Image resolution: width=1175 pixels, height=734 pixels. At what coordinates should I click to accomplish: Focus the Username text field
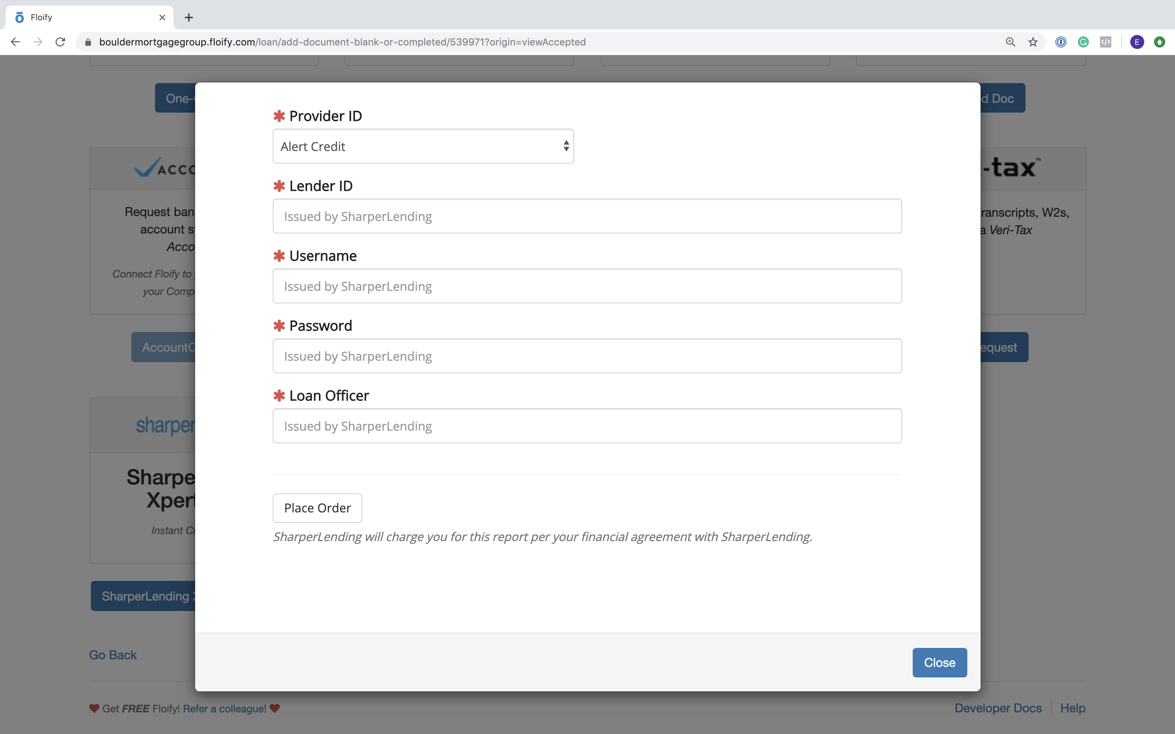587,286
